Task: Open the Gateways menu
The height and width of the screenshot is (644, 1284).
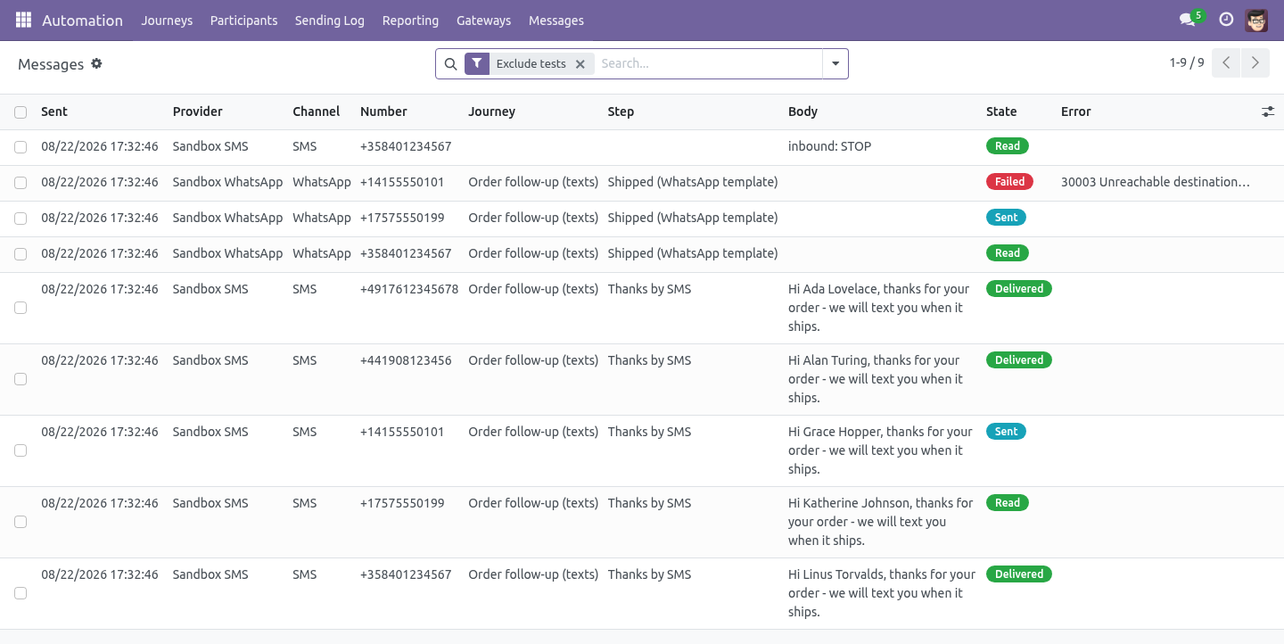Action: [x=484, y=20]
